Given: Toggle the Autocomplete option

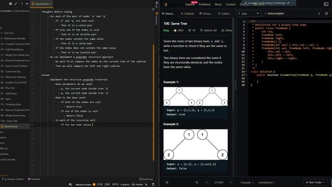Looking at the screenshot, I should [x=274, y=14].
